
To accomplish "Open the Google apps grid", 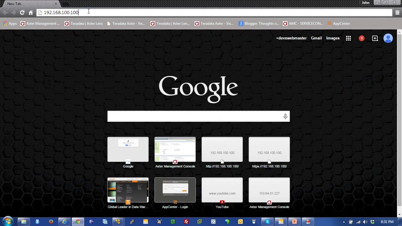I will pos(348,38).
